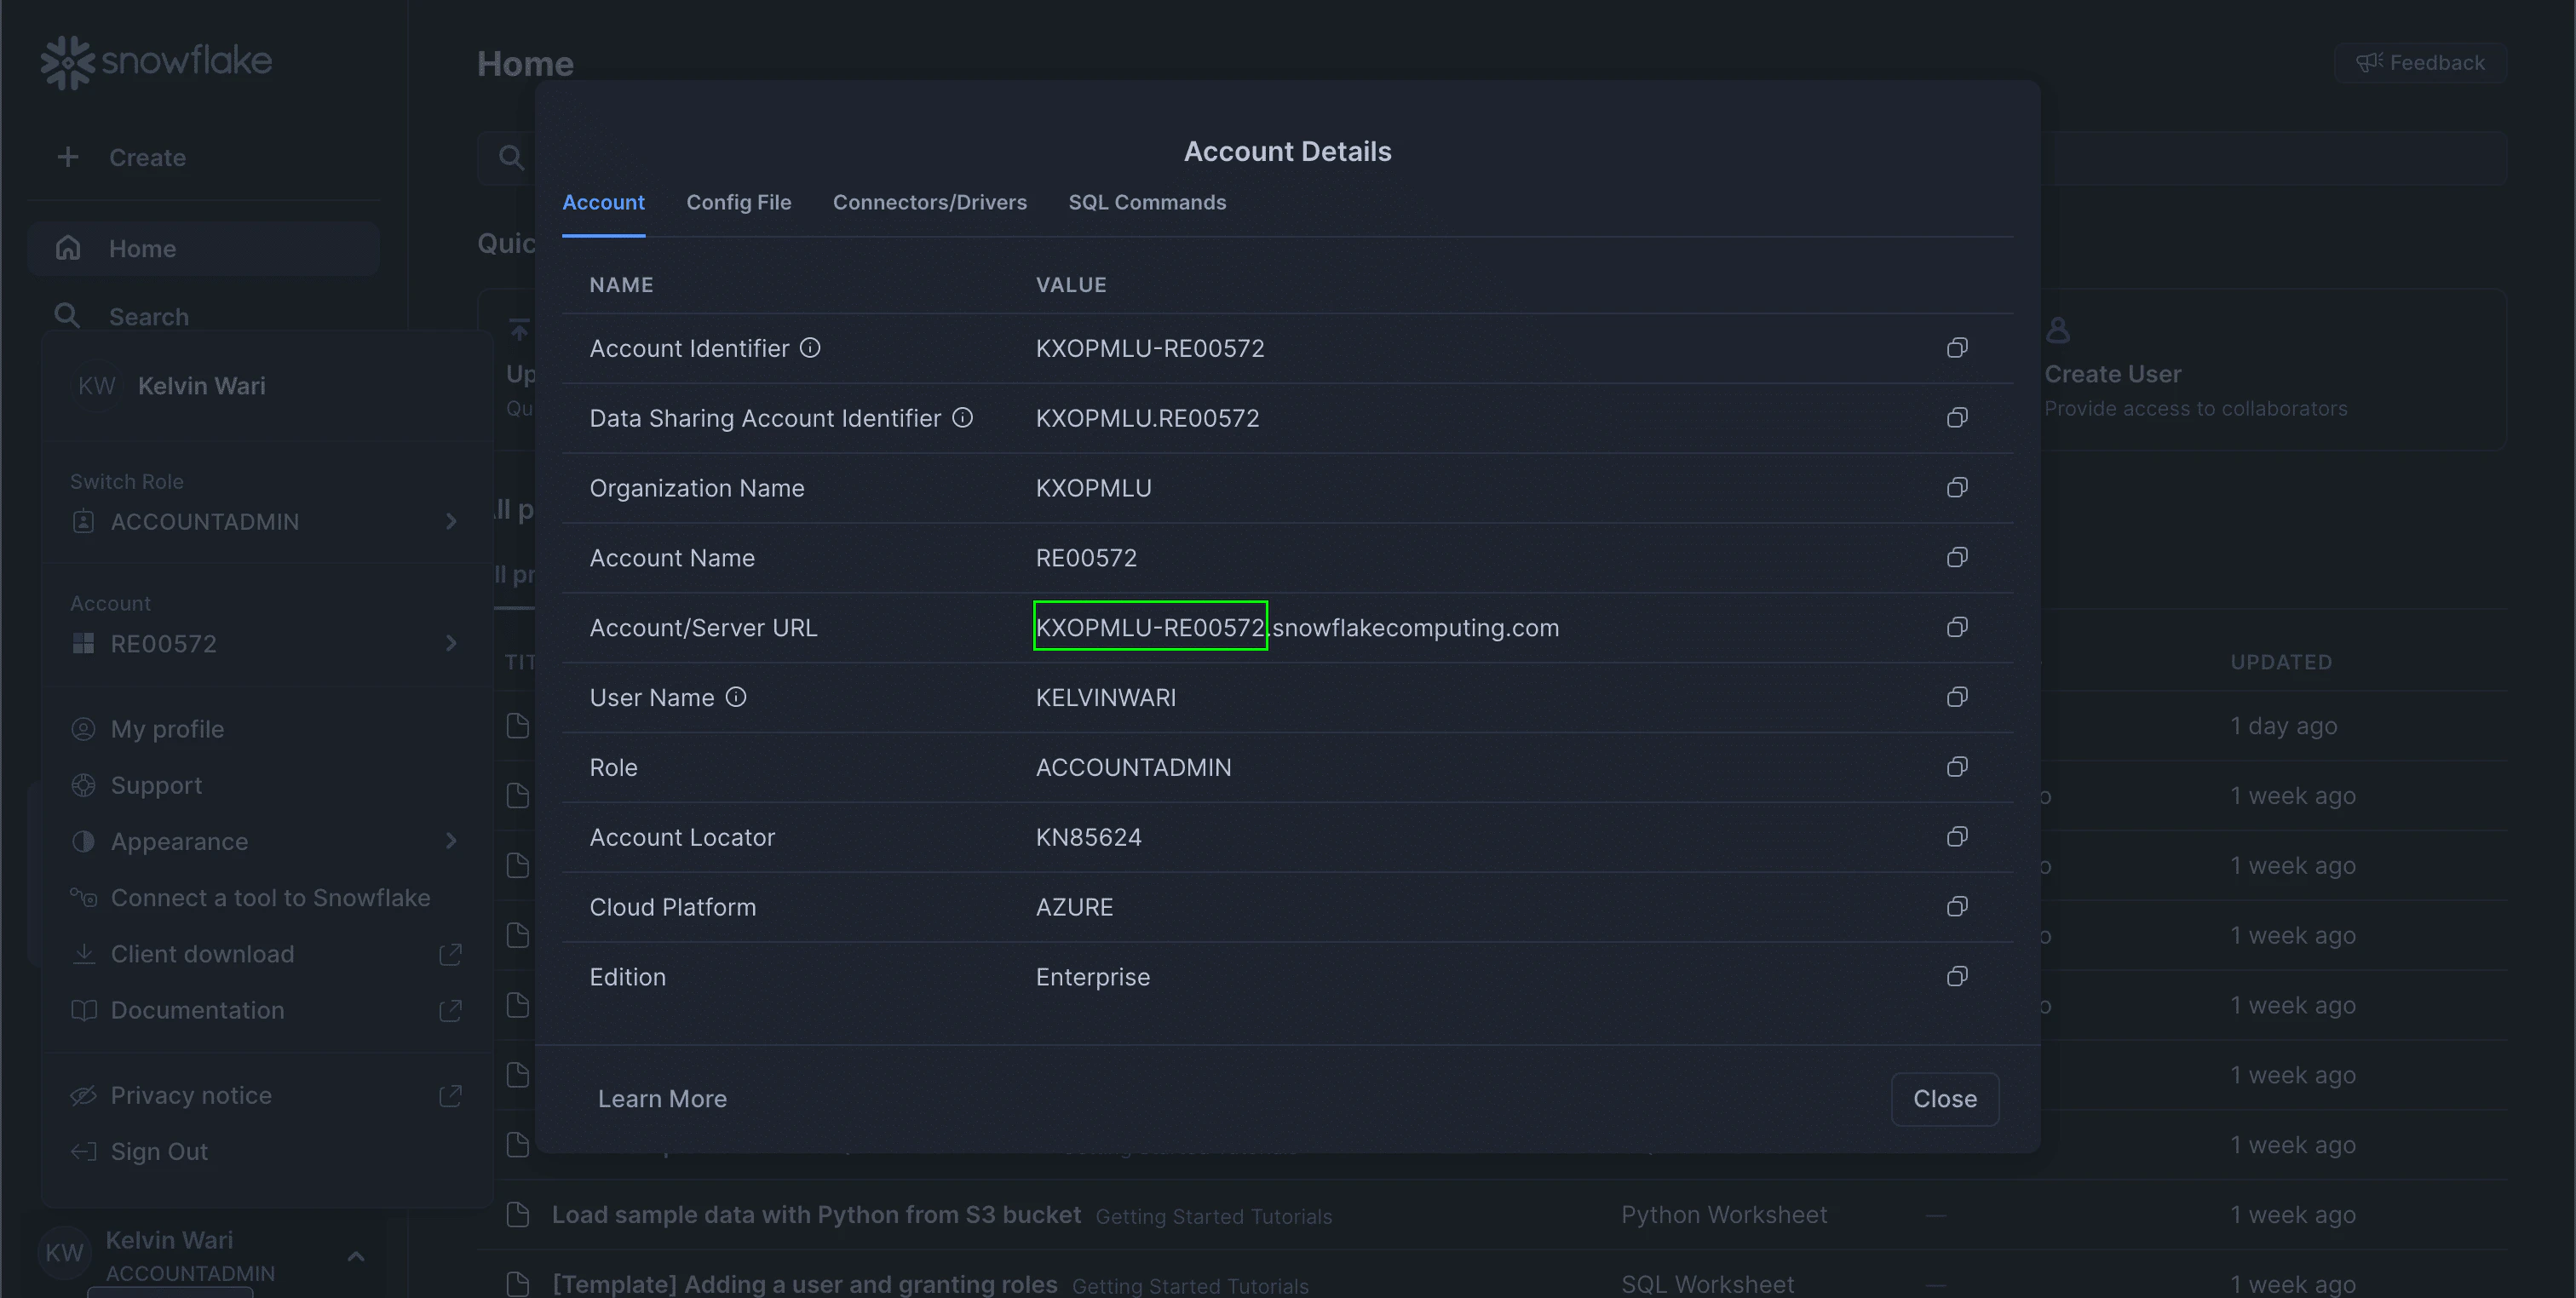Copy the User Name value
This screenshot has height=1298, width=2576.
pyautogui.click(x=1957, y=697)
